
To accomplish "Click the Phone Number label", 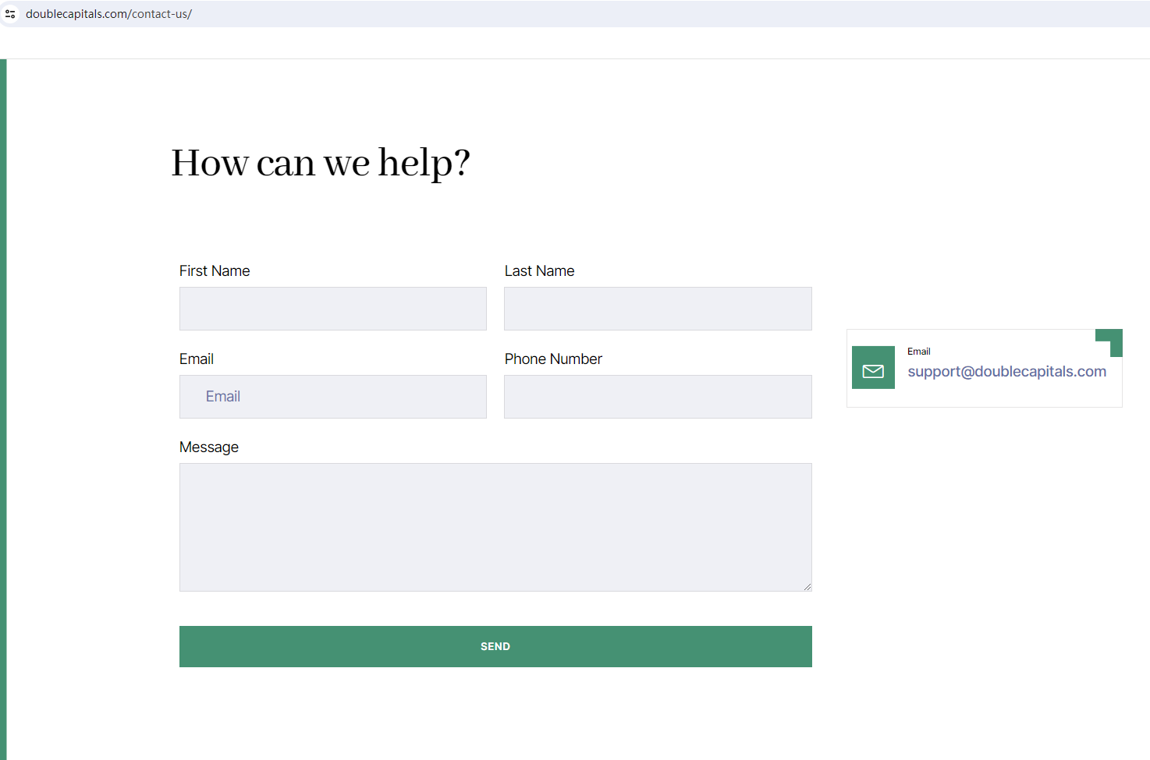I will click(553, 359).
